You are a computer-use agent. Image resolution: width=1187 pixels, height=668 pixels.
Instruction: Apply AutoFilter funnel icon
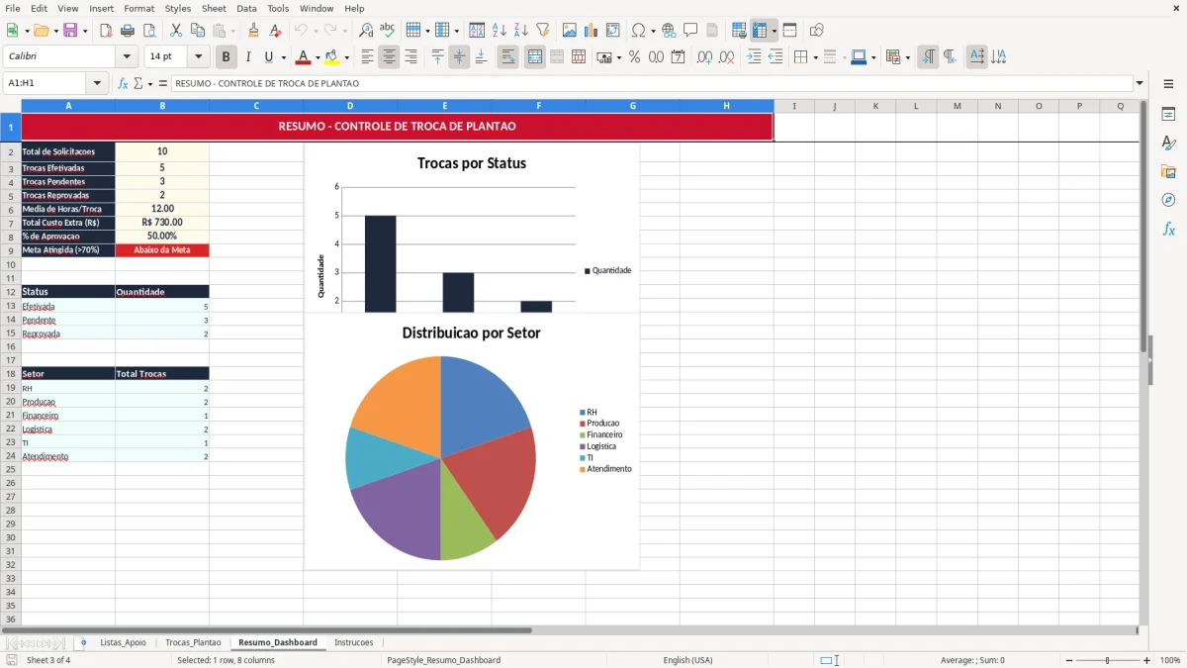(543, 30)
